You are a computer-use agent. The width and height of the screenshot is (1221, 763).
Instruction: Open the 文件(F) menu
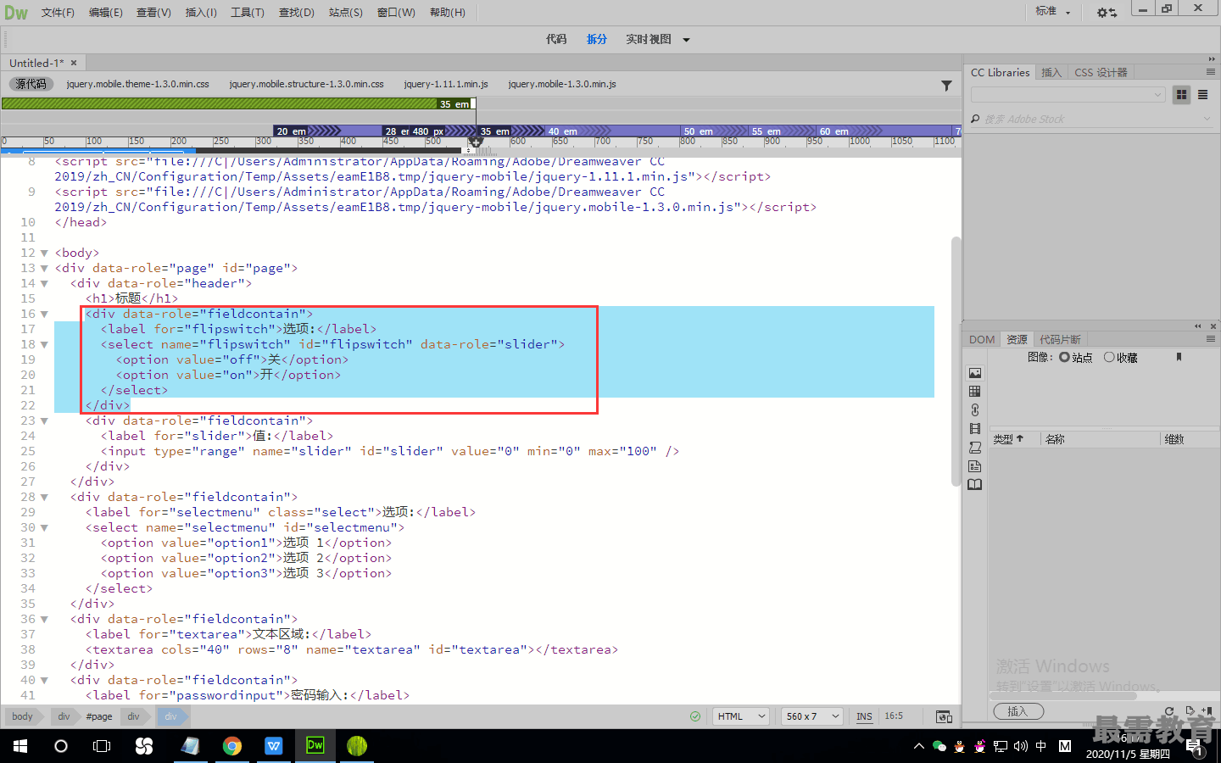(58, 13)
